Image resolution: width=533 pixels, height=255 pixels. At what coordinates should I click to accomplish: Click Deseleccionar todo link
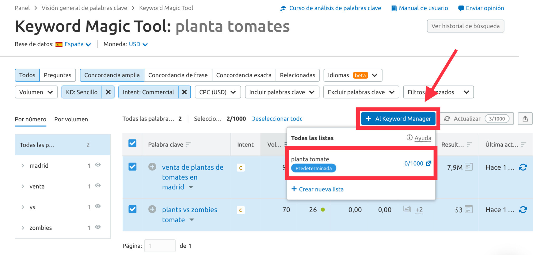277,119
